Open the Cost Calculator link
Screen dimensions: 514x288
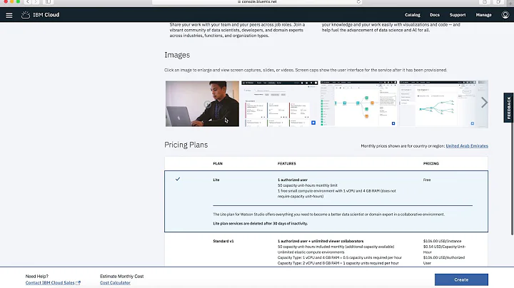115,283
